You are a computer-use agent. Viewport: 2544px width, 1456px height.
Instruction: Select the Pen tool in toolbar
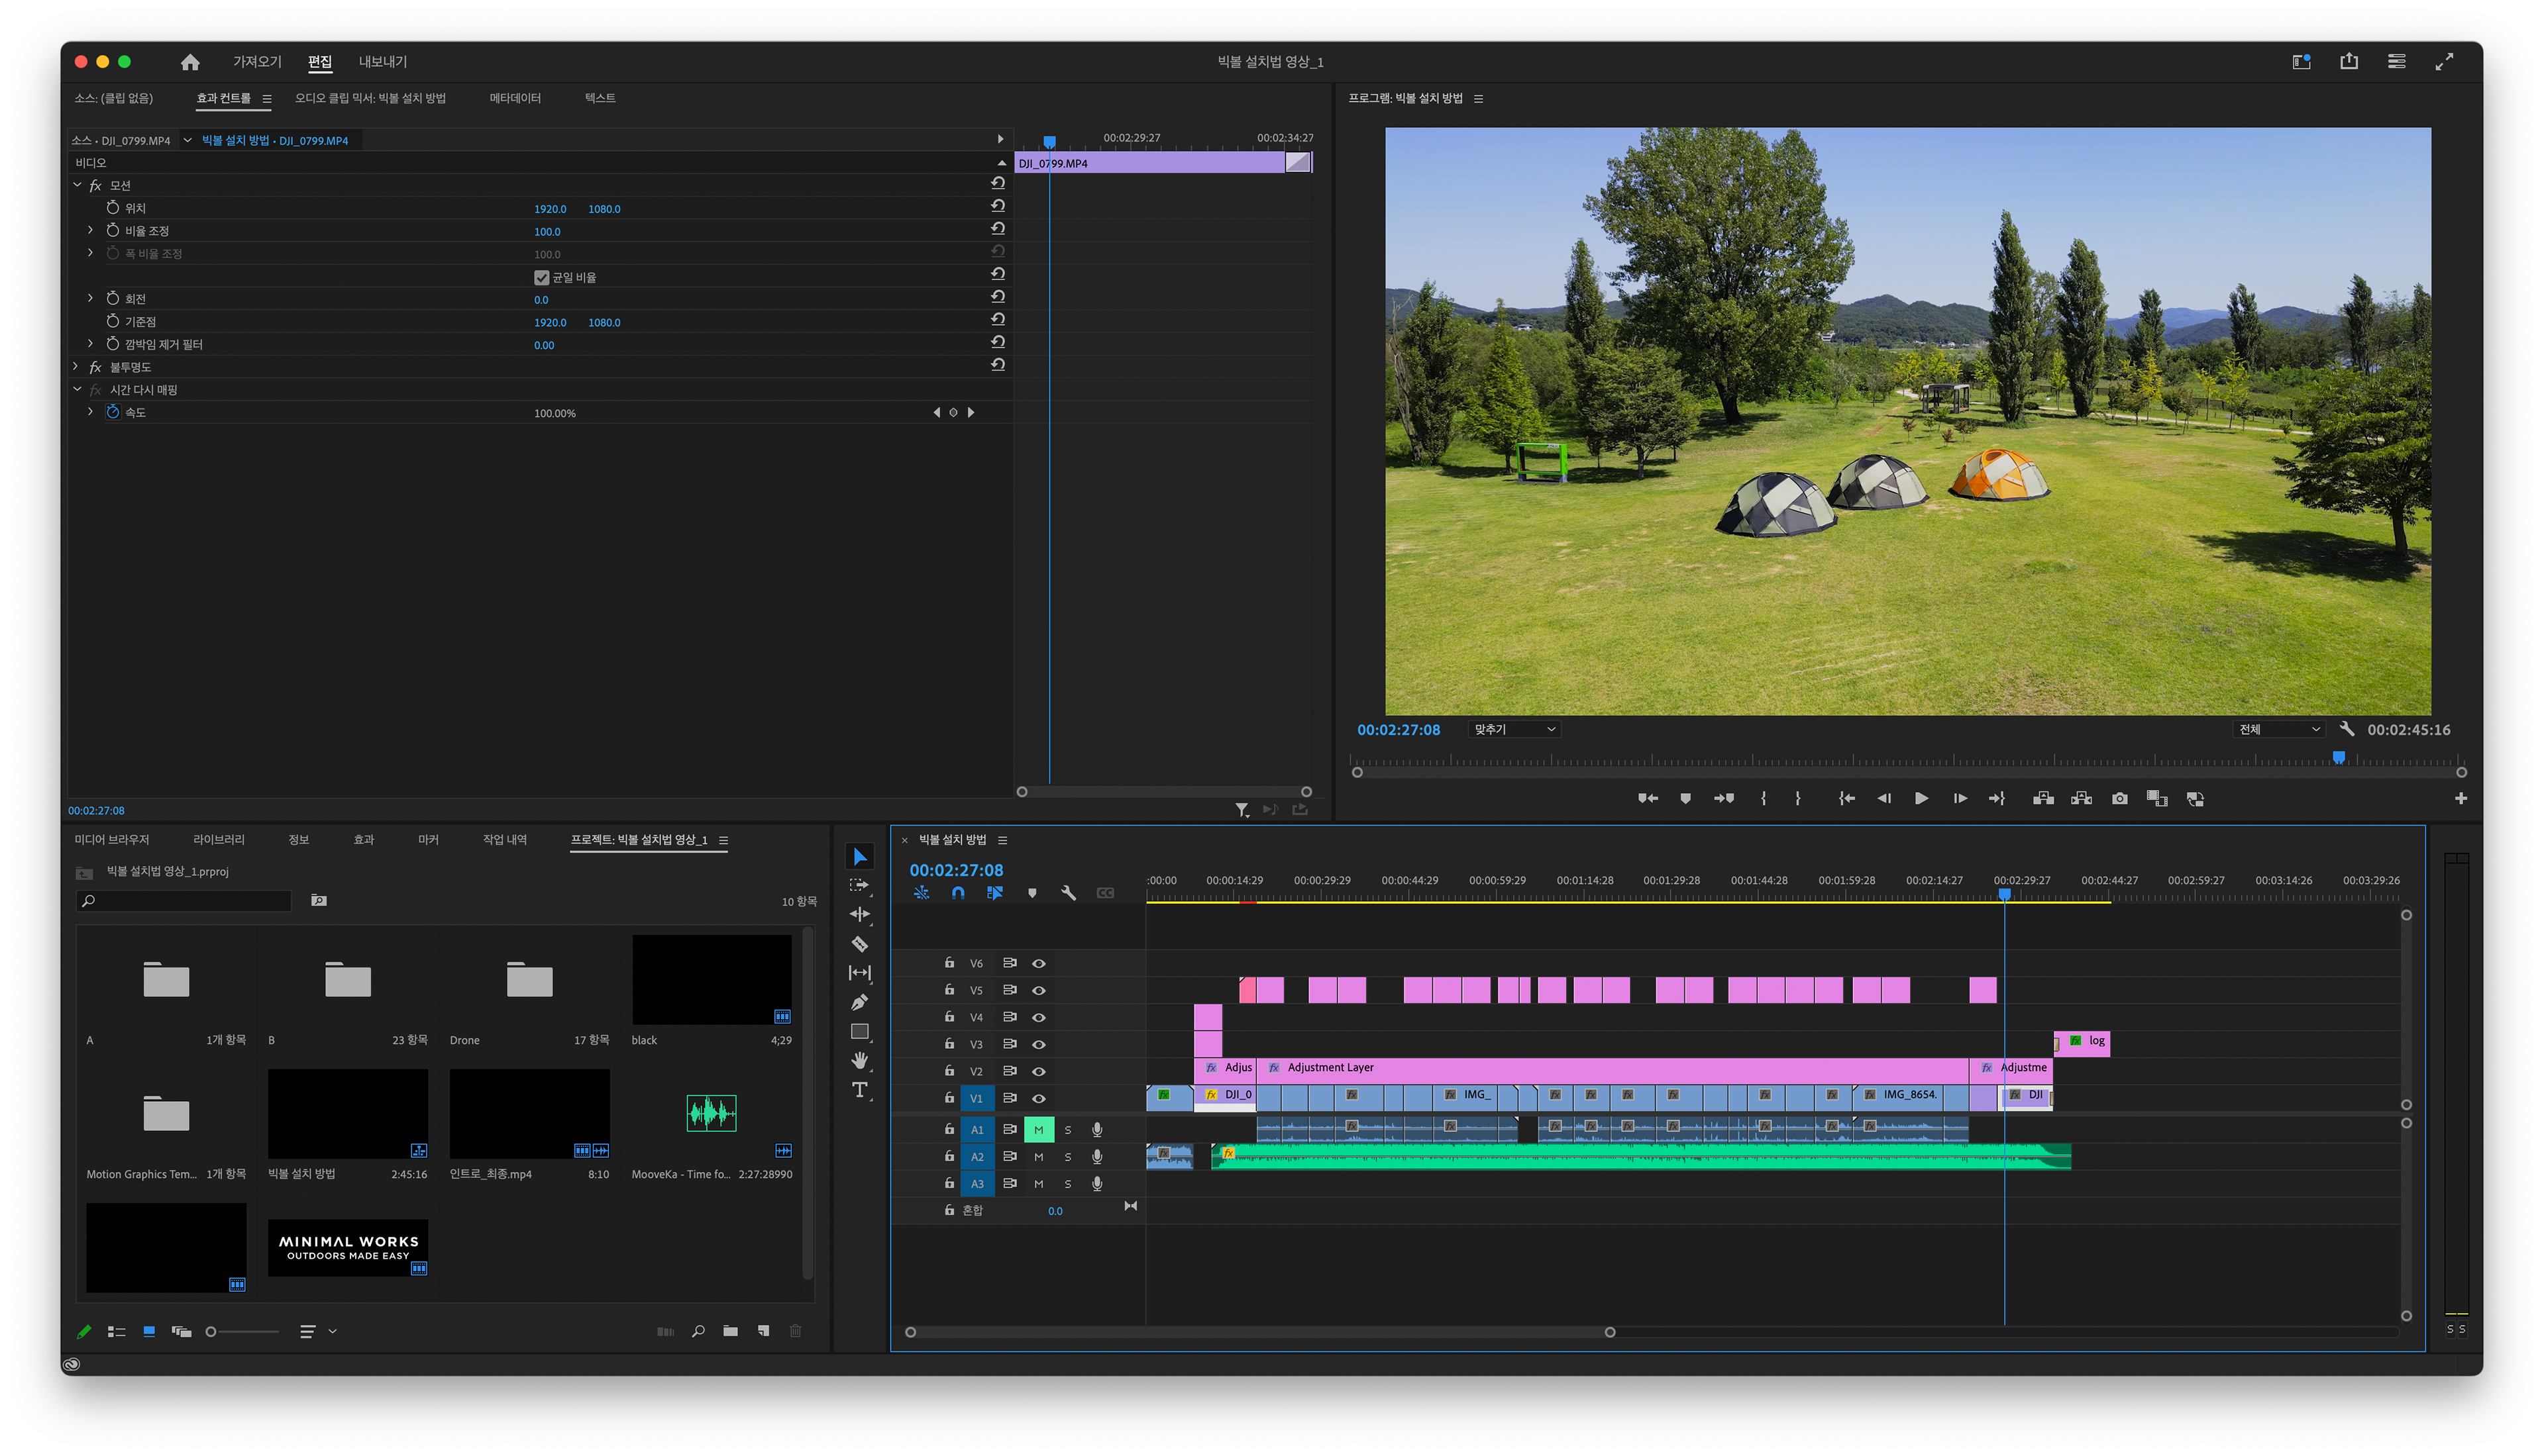tap(859, 1002)
